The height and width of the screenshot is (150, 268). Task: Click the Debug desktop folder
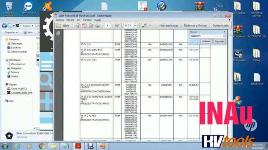[257, 55]
